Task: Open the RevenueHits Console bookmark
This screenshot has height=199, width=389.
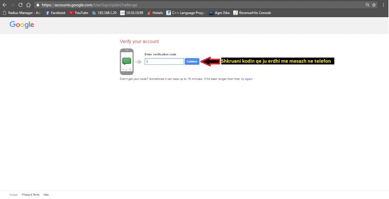Action: [x=252, y=13]
